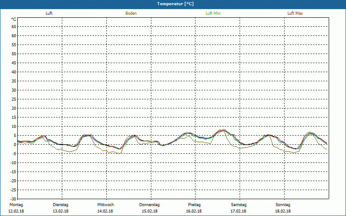Click the Luft Max legend label

click(295, 13)
